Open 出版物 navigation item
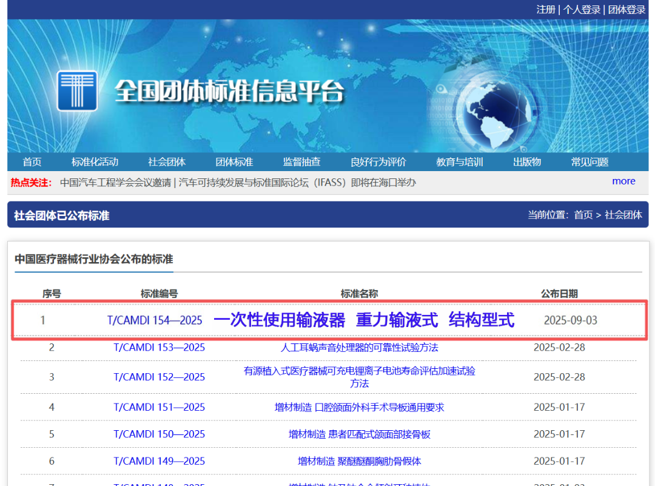Screen dimensions: 655x486 (527, 162)
